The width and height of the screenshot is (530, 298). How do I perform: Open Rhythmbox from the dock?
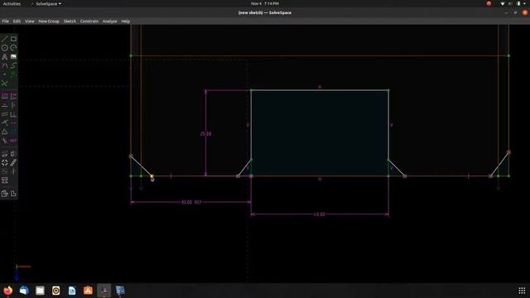click(x=55, y=291)
